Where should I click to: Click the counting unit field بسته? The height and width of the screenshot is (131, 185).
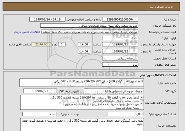[40, 114]
